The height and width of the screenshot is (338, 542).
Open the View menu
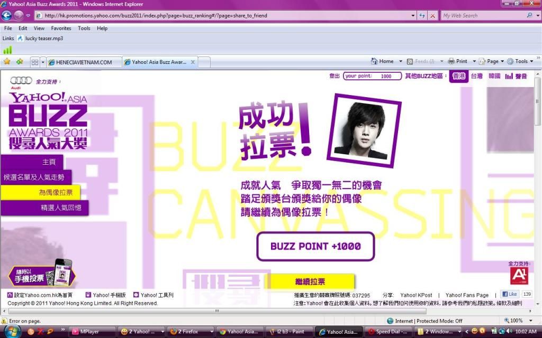click(39, 29)
